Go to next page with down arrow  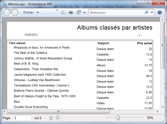(x=58, y=118)
